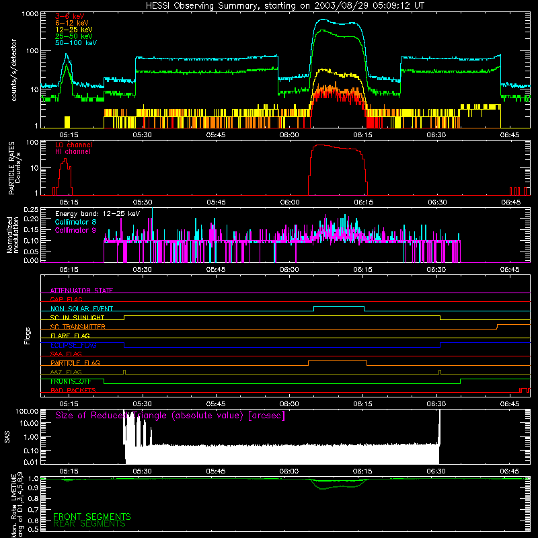Select the blue ECLIPSE_FLAG label
538x538 pixels.
tap(73, 345)
